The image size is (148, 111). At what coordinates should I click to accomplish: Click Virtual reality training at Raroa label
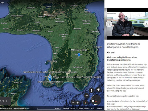77,77
